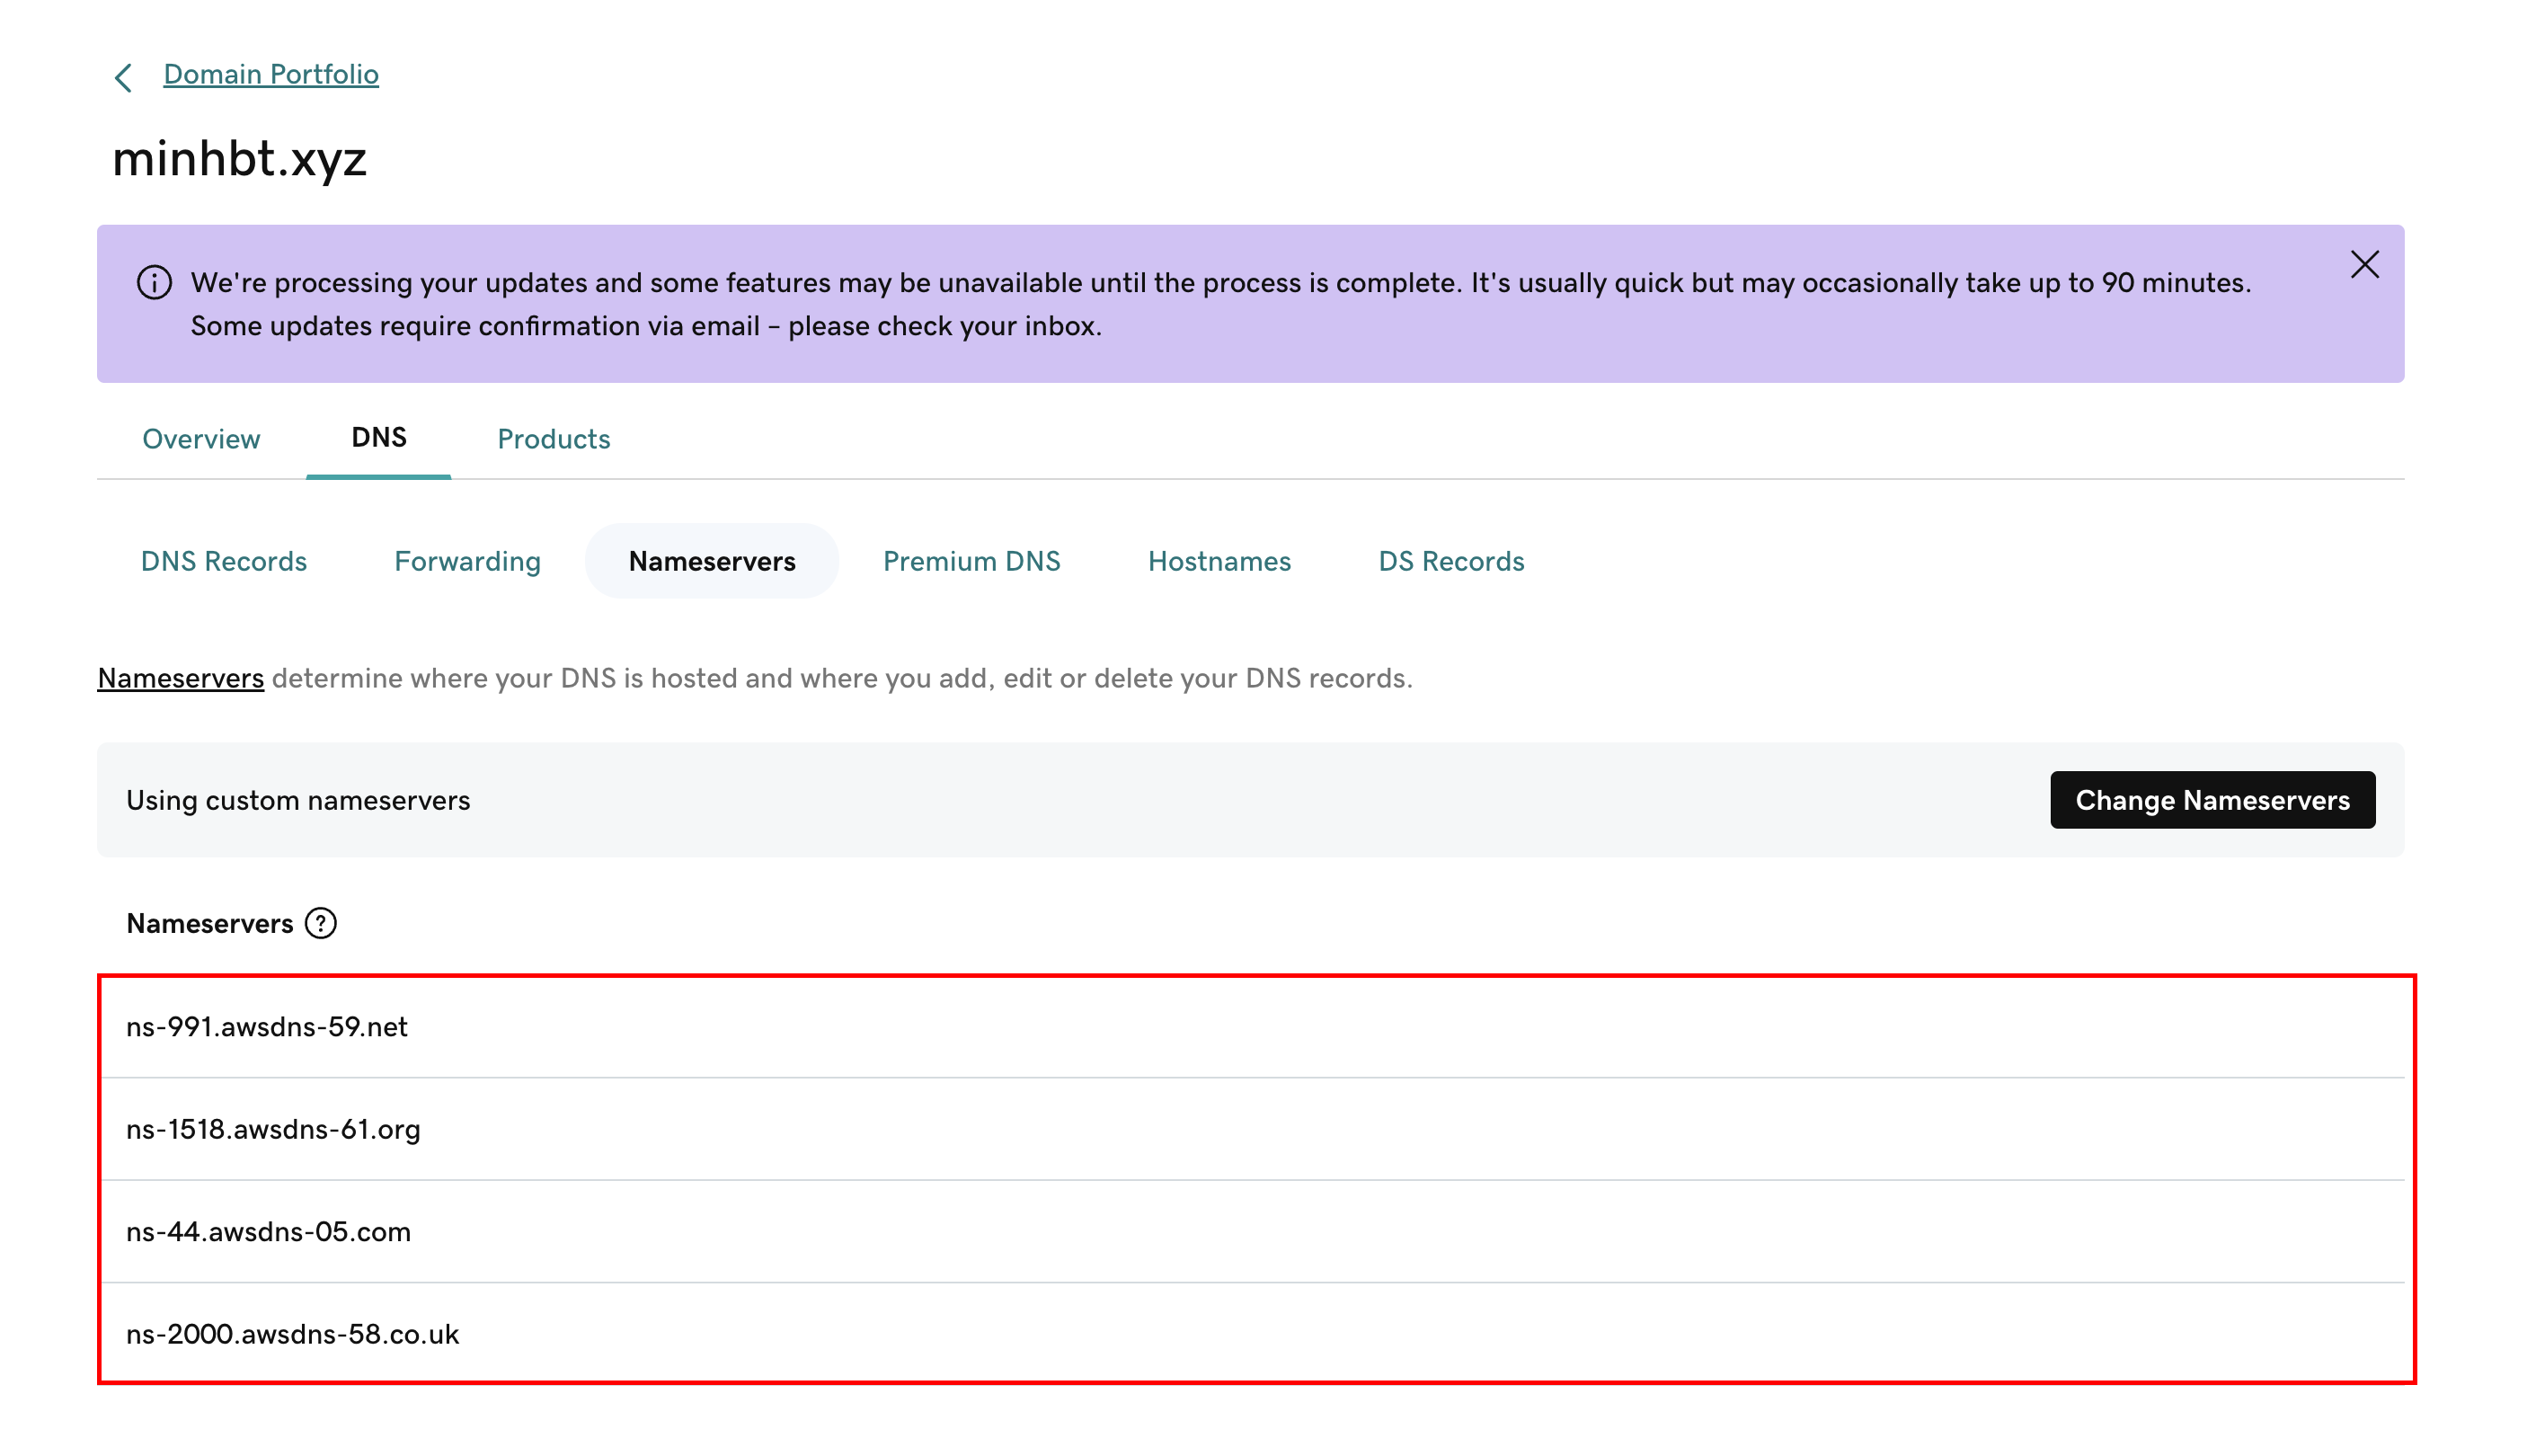2527x1456 pixels.
Task: Dismiss the purple processing notice banner
Action: tap(2364, 265)
